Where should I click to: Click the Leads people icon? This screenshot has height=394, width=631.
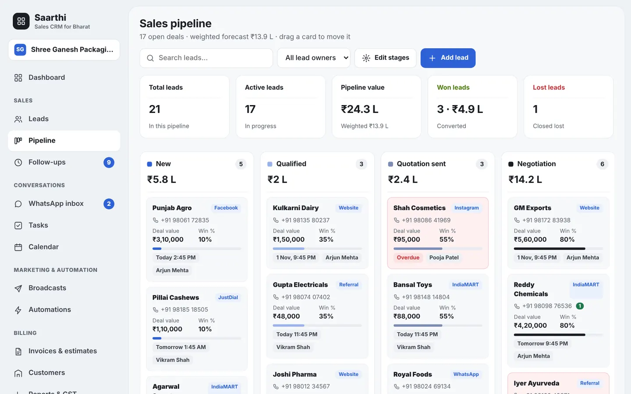click(x=18, y=119)
